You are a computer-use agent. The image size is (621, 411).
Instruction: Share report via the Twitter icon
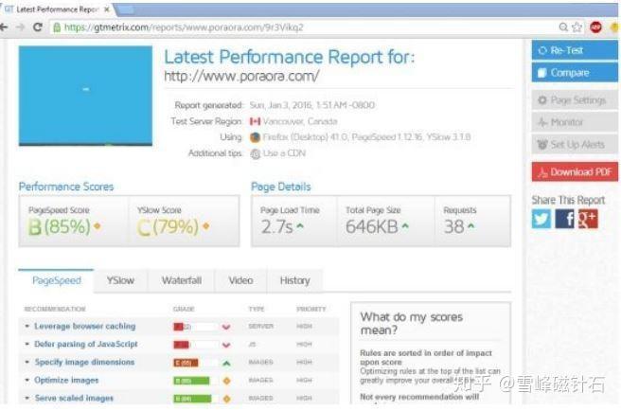pyautogui.click(x=541, y=219)
